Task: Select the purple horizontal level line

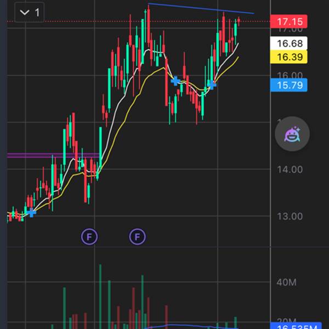Action: (x=53, y=156)
